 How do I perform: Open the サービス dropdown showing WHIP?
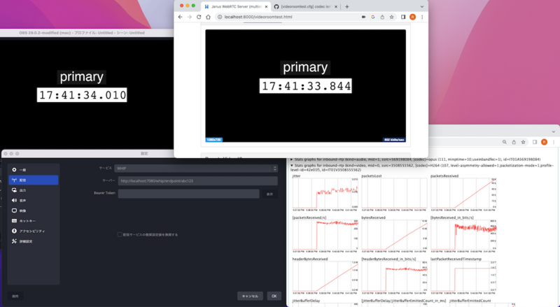[x=196, y=168]
